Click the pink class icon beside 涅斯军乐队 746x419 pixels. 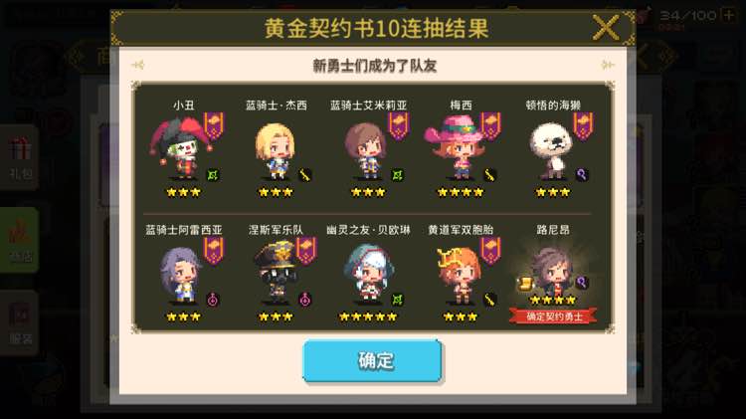[x=305, y=300]
